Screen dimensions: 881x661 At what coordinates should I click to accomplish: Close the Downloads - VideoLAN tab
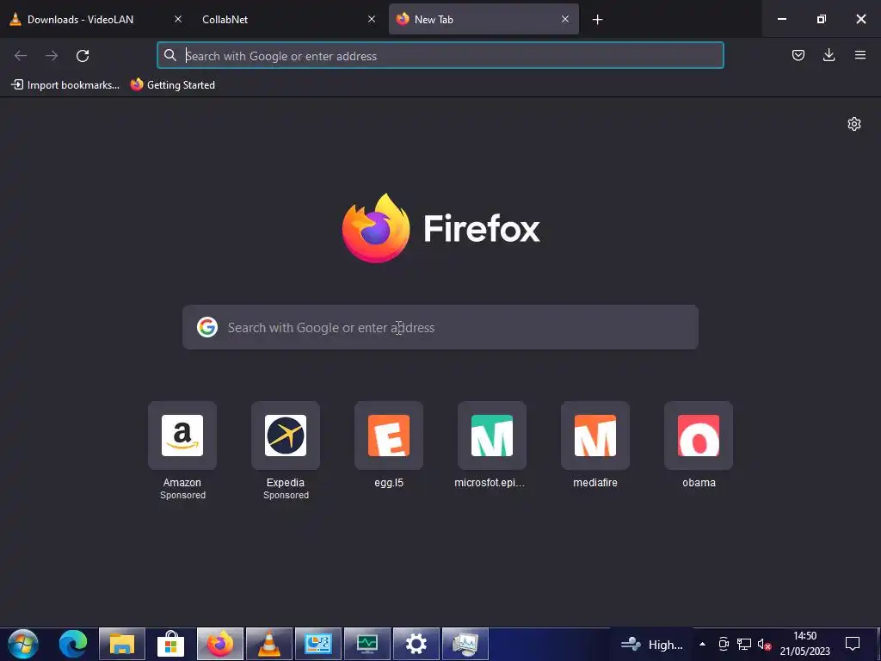(x=178, y=19)
